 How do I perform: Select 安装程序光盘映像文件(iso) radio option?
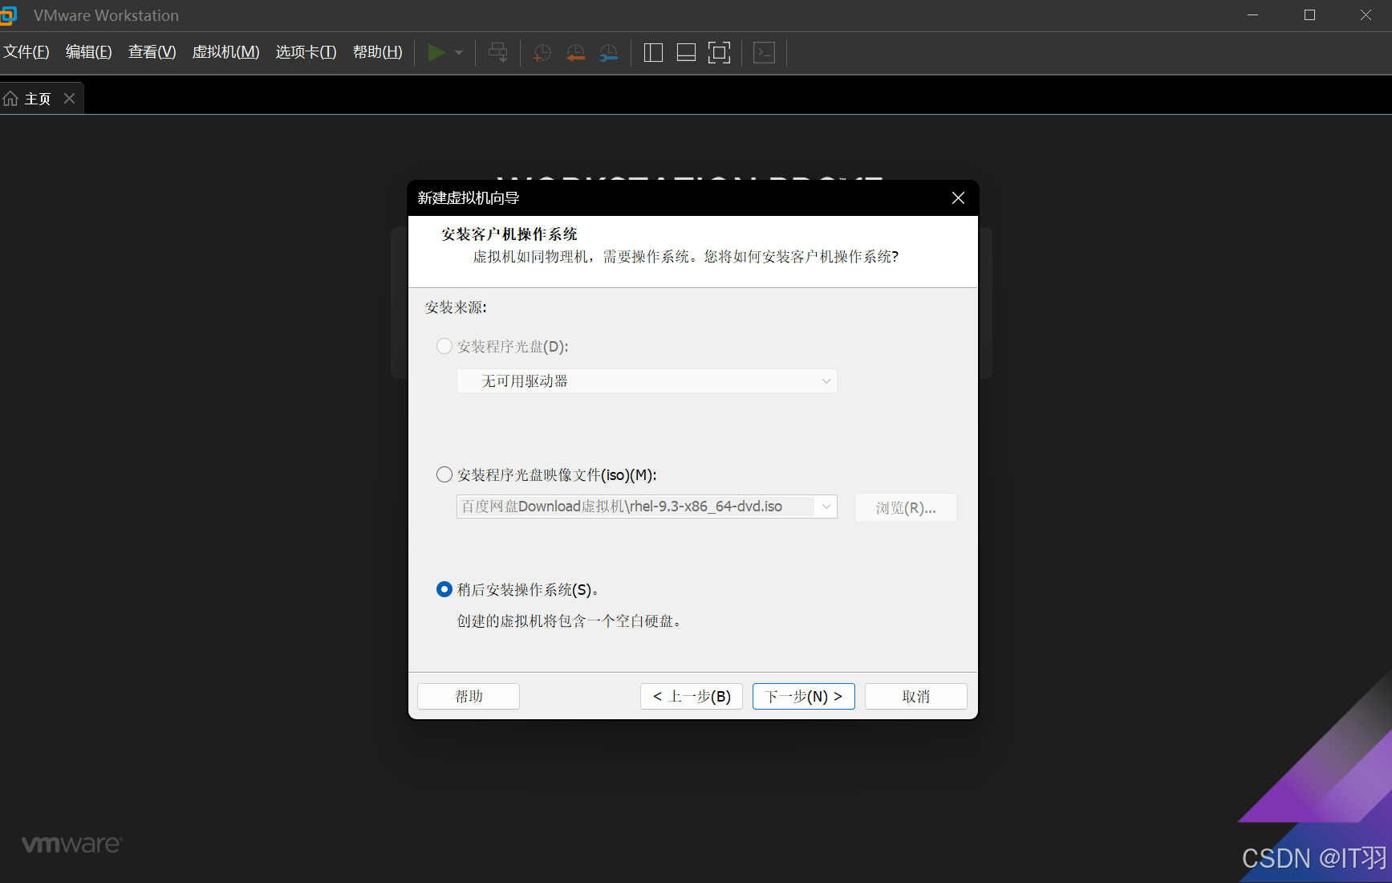444,475
